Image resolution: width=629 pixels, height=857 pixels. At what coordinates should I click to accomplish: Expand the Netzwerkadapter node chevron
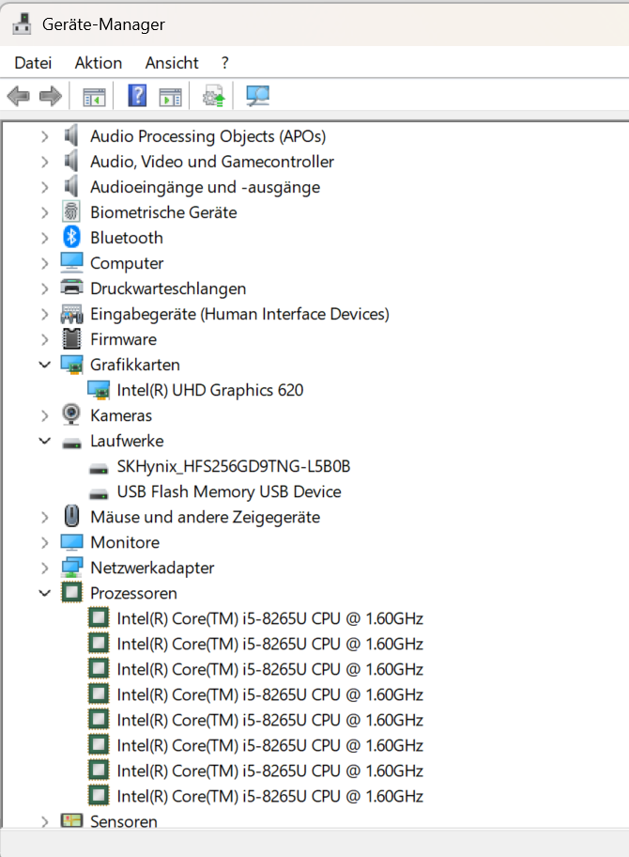[45, 568]
